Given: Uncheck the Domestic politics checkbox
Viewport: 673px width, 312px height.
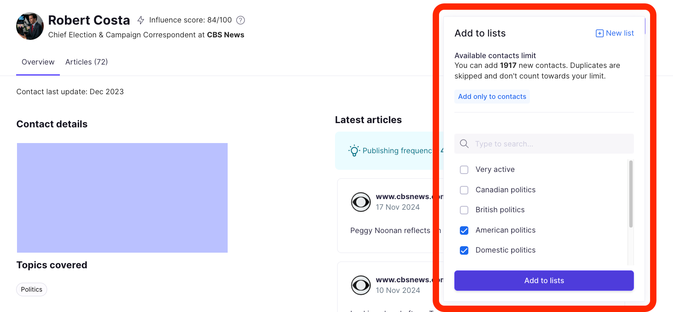Looking at the screenshot, I should (464, 250).
